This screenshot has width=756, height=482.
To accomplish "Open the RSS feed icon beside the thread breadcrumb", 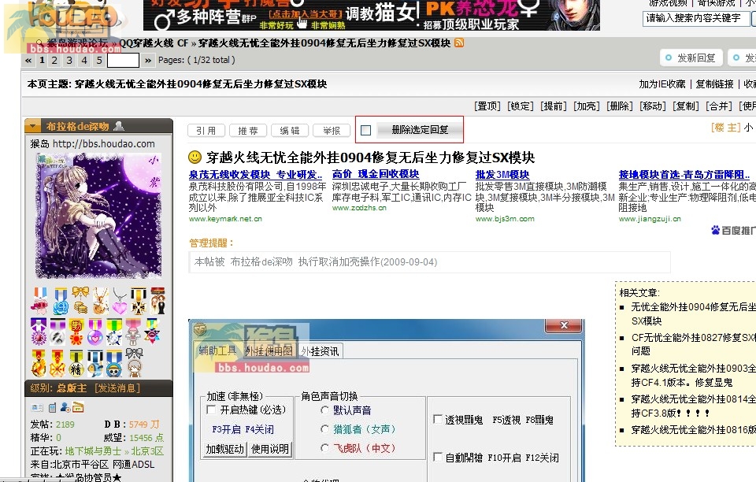I will (x=459, y=43).
